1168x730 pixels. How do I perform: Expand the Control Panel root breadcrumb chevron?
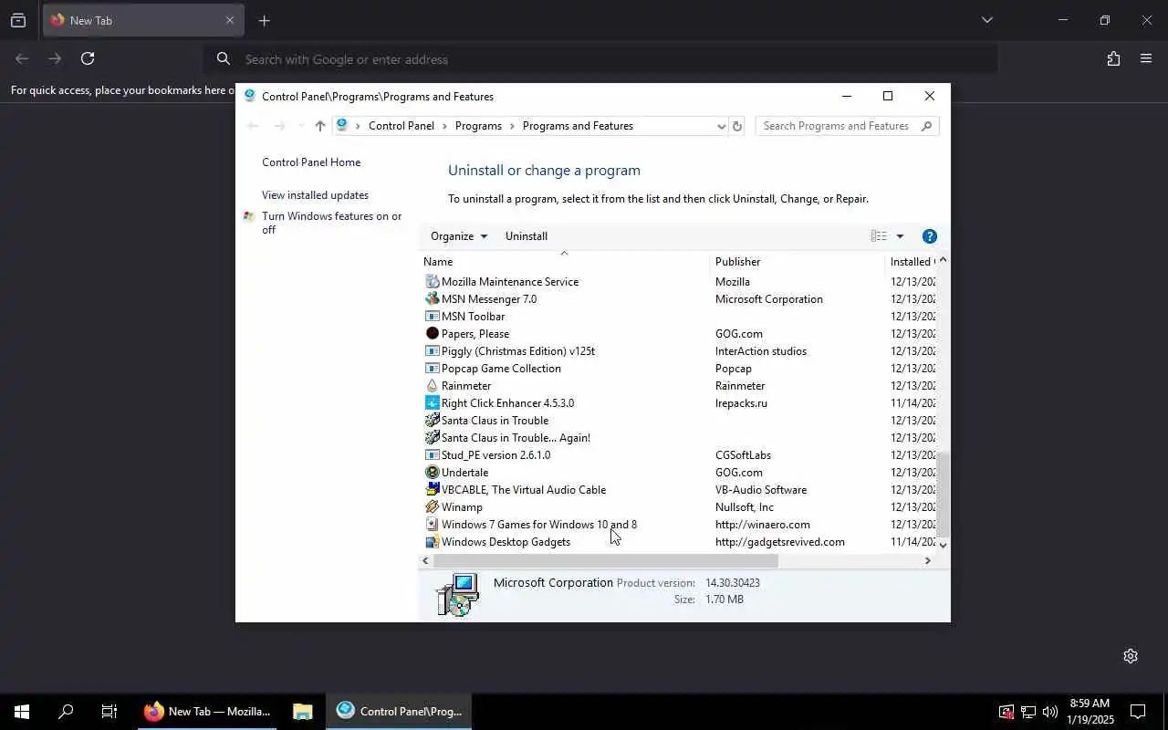coord(358,126)
